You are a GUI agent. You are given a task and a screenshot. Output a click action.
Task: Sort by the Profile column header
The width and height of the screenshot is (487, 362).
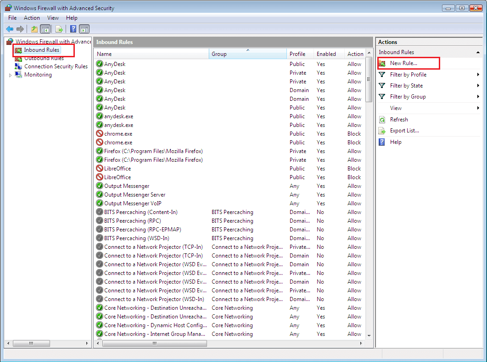tap(300, 54)
